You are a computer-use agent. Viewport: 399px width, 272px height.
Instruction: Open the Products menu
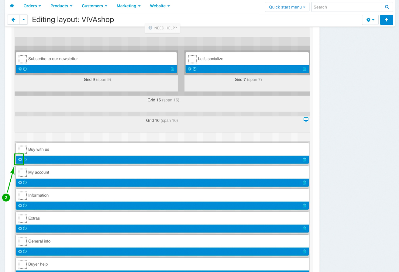click(x=61, y=6)
